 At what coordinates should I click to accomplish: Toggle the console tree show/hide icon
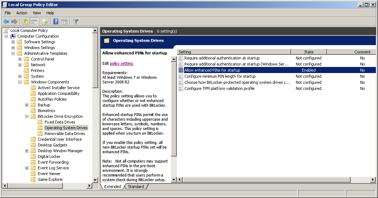pyautogui.click(x=34, y=21)
